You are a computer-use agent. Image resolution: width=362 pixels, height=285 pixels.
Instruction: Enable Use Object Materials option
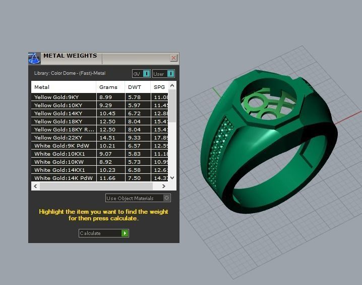tap(138, 198)
